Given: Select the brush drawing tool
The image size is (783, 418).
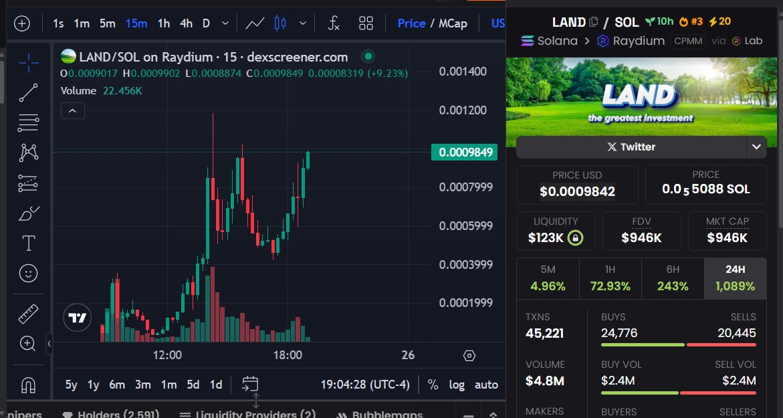Looking at the screenshot, I should pyautogui.click(x=29, y=213).
